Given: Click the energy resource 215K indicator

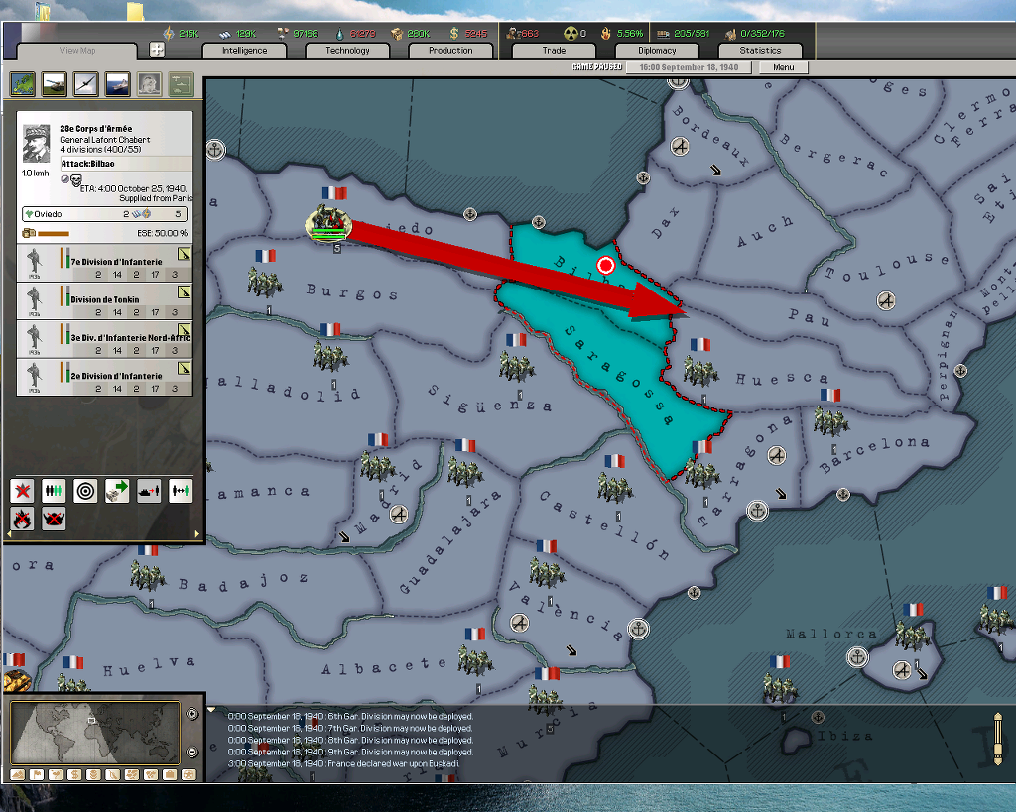Looking at the screenshot, I should pos(181,33).
